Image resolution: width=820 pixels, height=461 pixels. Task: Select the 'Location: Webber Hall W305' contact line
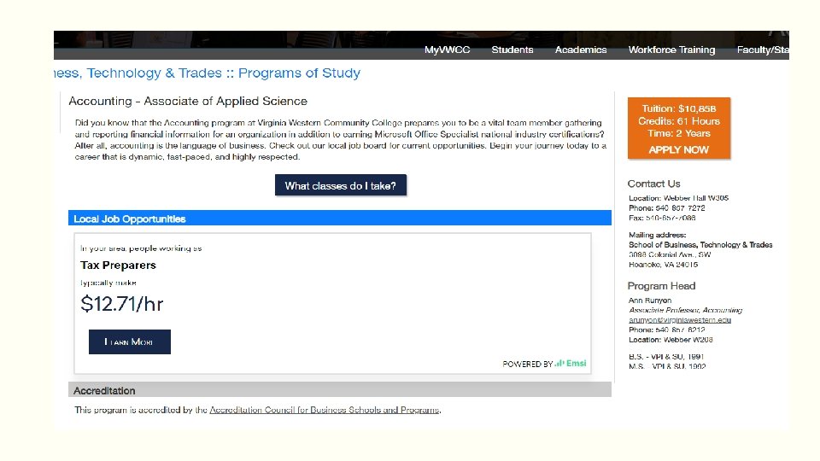click(x=678, y=198)
